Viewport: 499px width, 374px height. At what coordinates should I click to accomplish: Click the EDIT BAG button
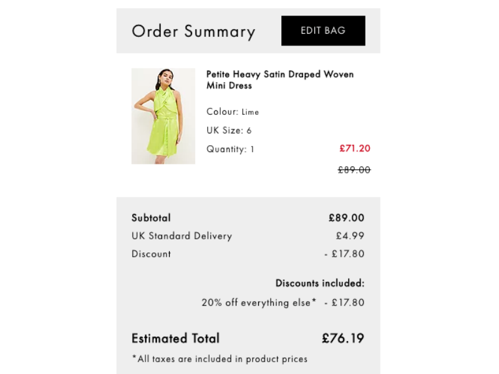click(x=322, y=31)
